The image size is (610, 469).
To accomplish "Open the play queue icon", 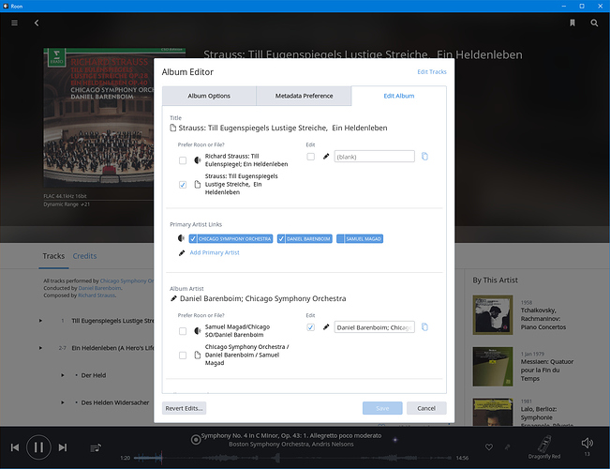I will [x=96, y=448].
